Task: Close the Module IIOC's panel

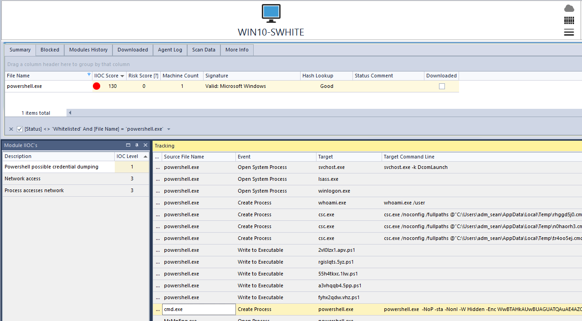Action: pos(145,145)
